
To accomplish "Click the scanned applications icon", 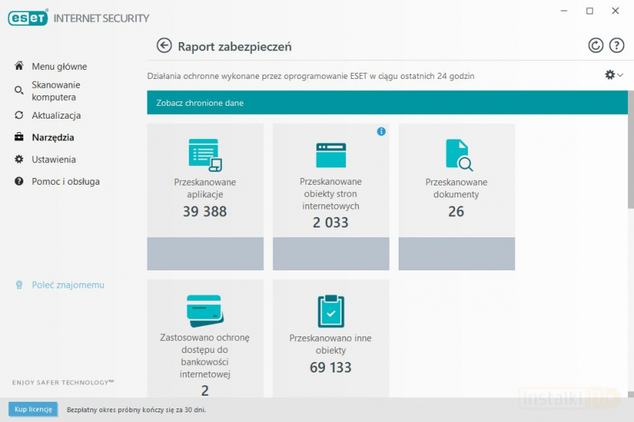I will (x=205, y=155).
